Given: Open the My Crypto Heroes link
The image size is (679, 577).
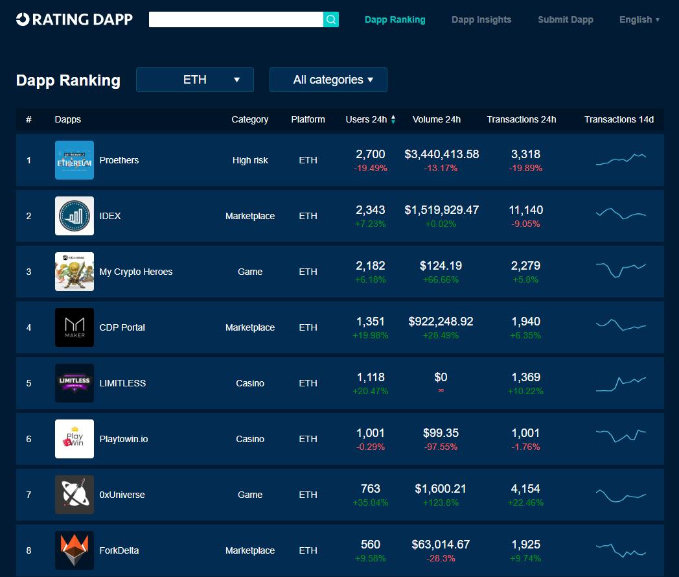Looking at the screenshot, I should (136, 272).
